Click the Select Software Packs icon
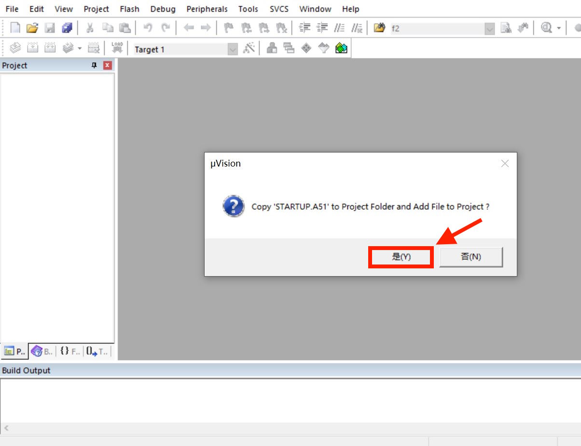Screen dimensions: 581x446 [324, 48]
